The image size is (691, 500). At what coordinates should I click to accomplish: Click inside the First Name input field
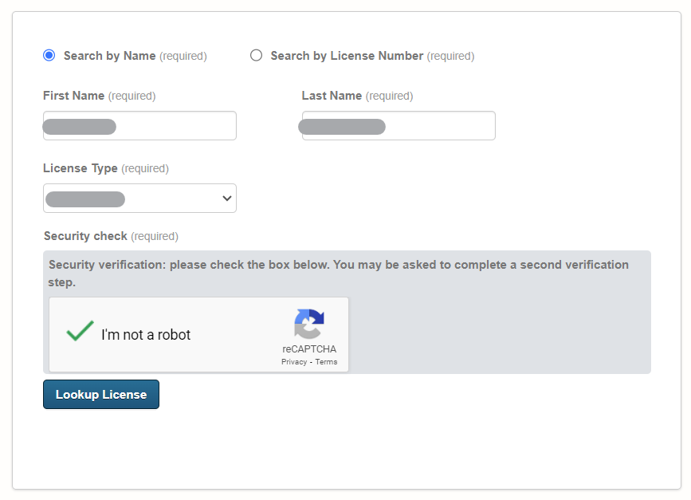[x=139, y=125]
